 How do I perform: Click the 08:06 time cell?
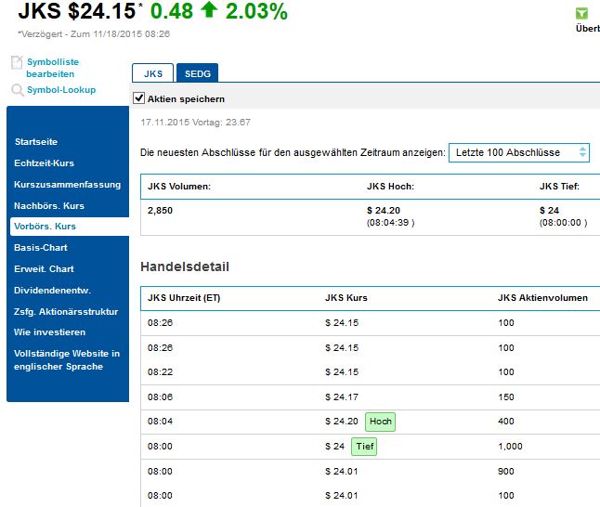(160, 397)
